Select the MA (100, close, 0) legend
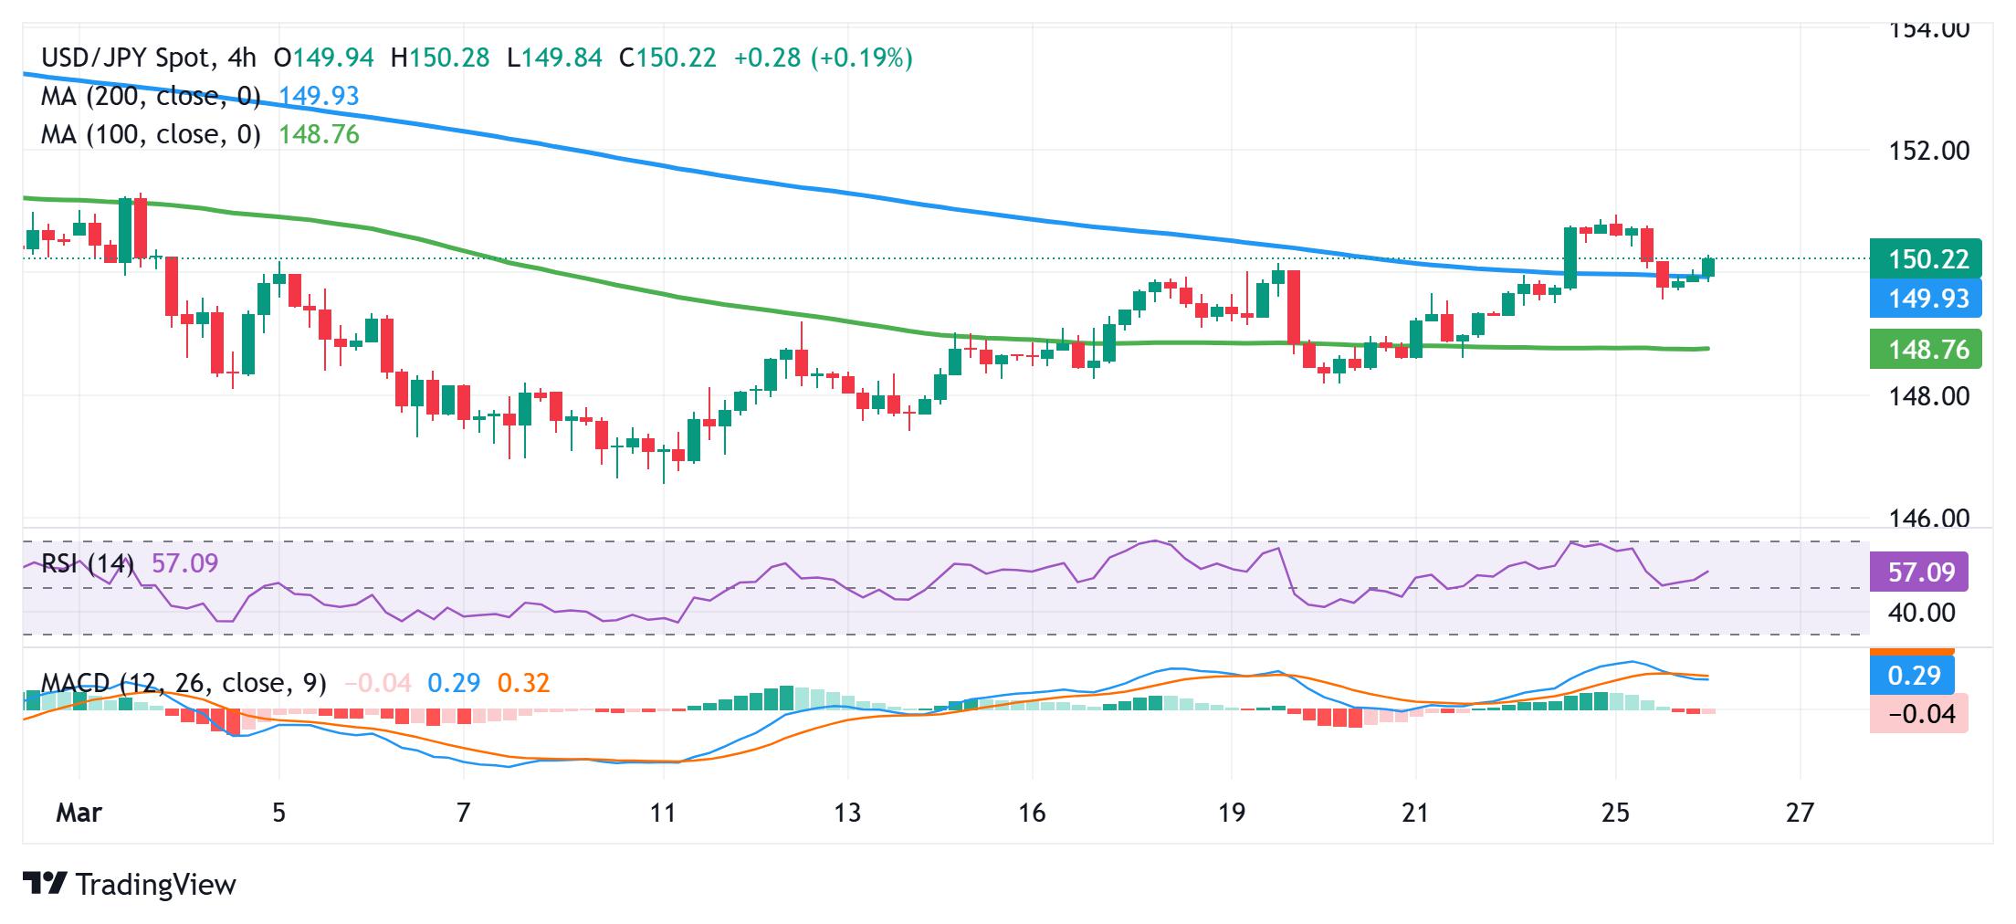 (151, 135)
